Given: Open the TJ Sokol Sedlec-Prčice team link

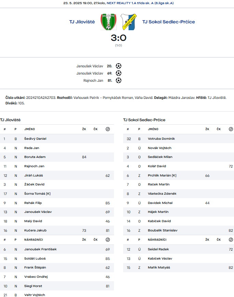Looking at the screenshot, I should 169,22.
